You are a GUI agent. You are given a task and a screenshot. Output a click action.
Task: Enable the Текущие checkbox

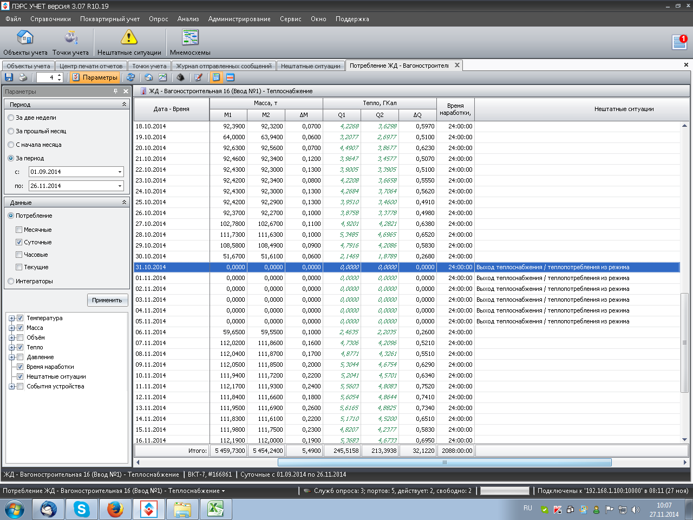(x=19, y=267)
